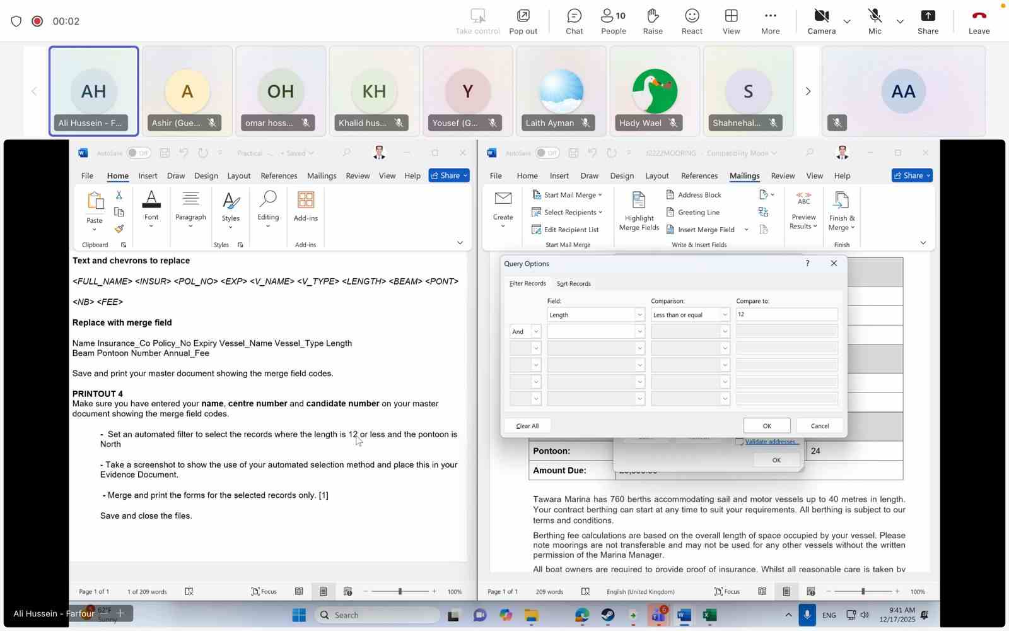Adjust the zoom slider in the right Word window
Image resolution: width=1009 pixels, height=631 pixels.
point(863,591)
